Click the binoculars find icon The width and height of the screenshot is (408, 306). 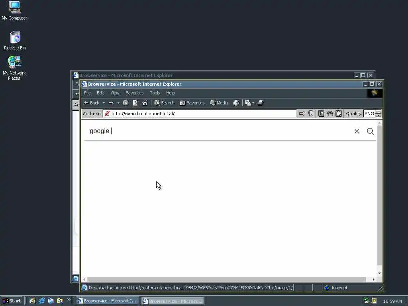330,114
